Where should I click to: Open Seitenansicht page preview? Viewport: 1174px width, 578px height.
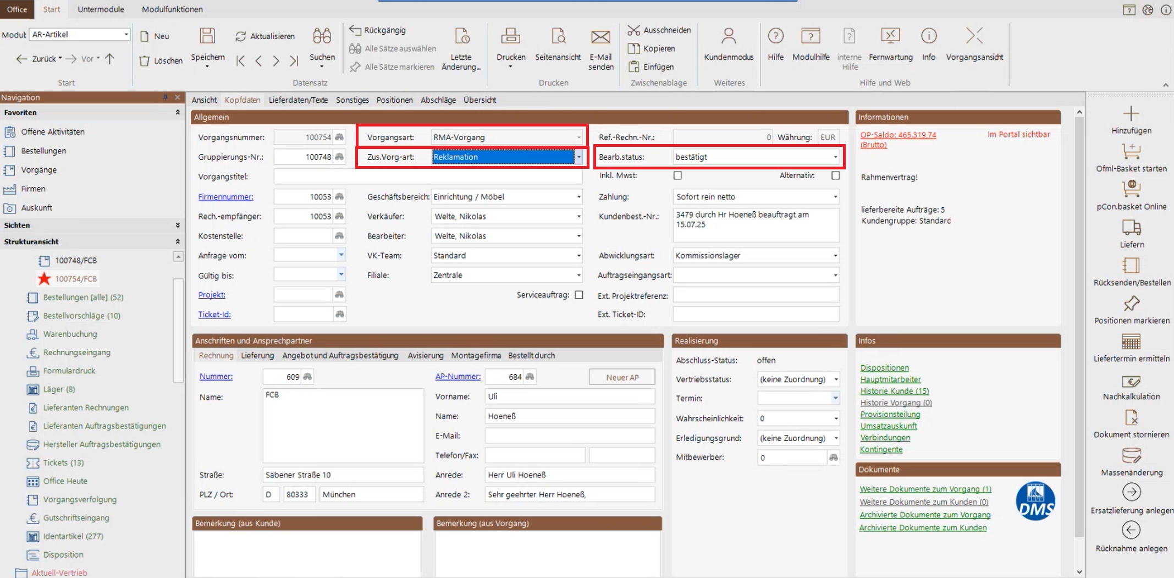[x=558, y=36]
